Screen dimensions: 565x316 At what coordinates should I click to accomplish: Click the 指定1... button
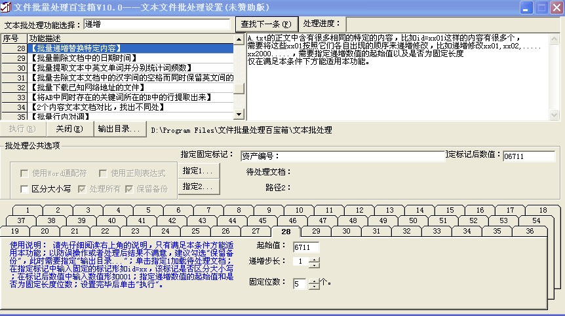[199, 171]
